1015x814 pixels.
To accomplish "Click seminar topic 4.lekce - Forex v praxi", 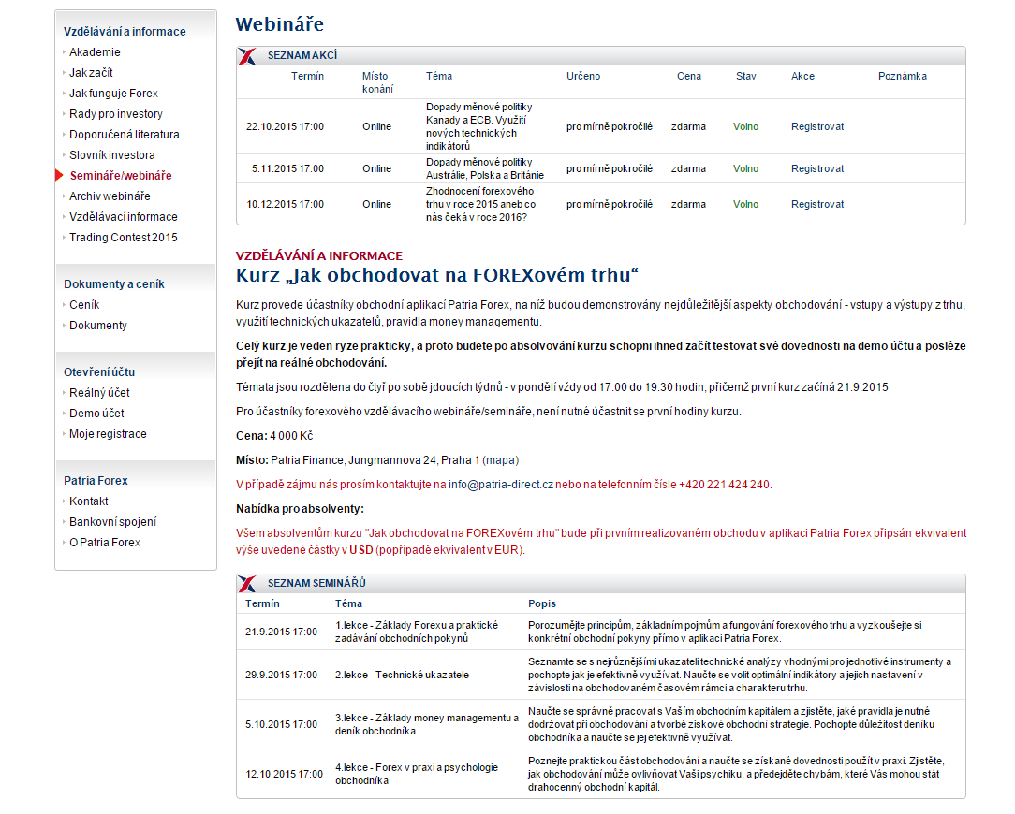I will click(417, 775).
